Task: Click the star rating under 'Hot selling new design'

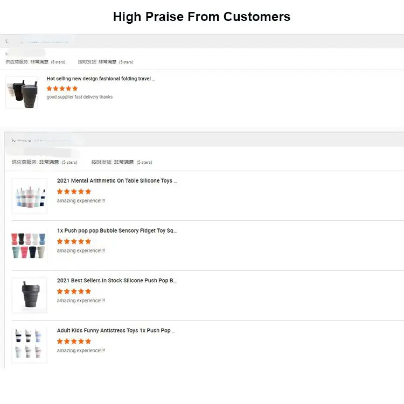Action: tap(62, 88)
